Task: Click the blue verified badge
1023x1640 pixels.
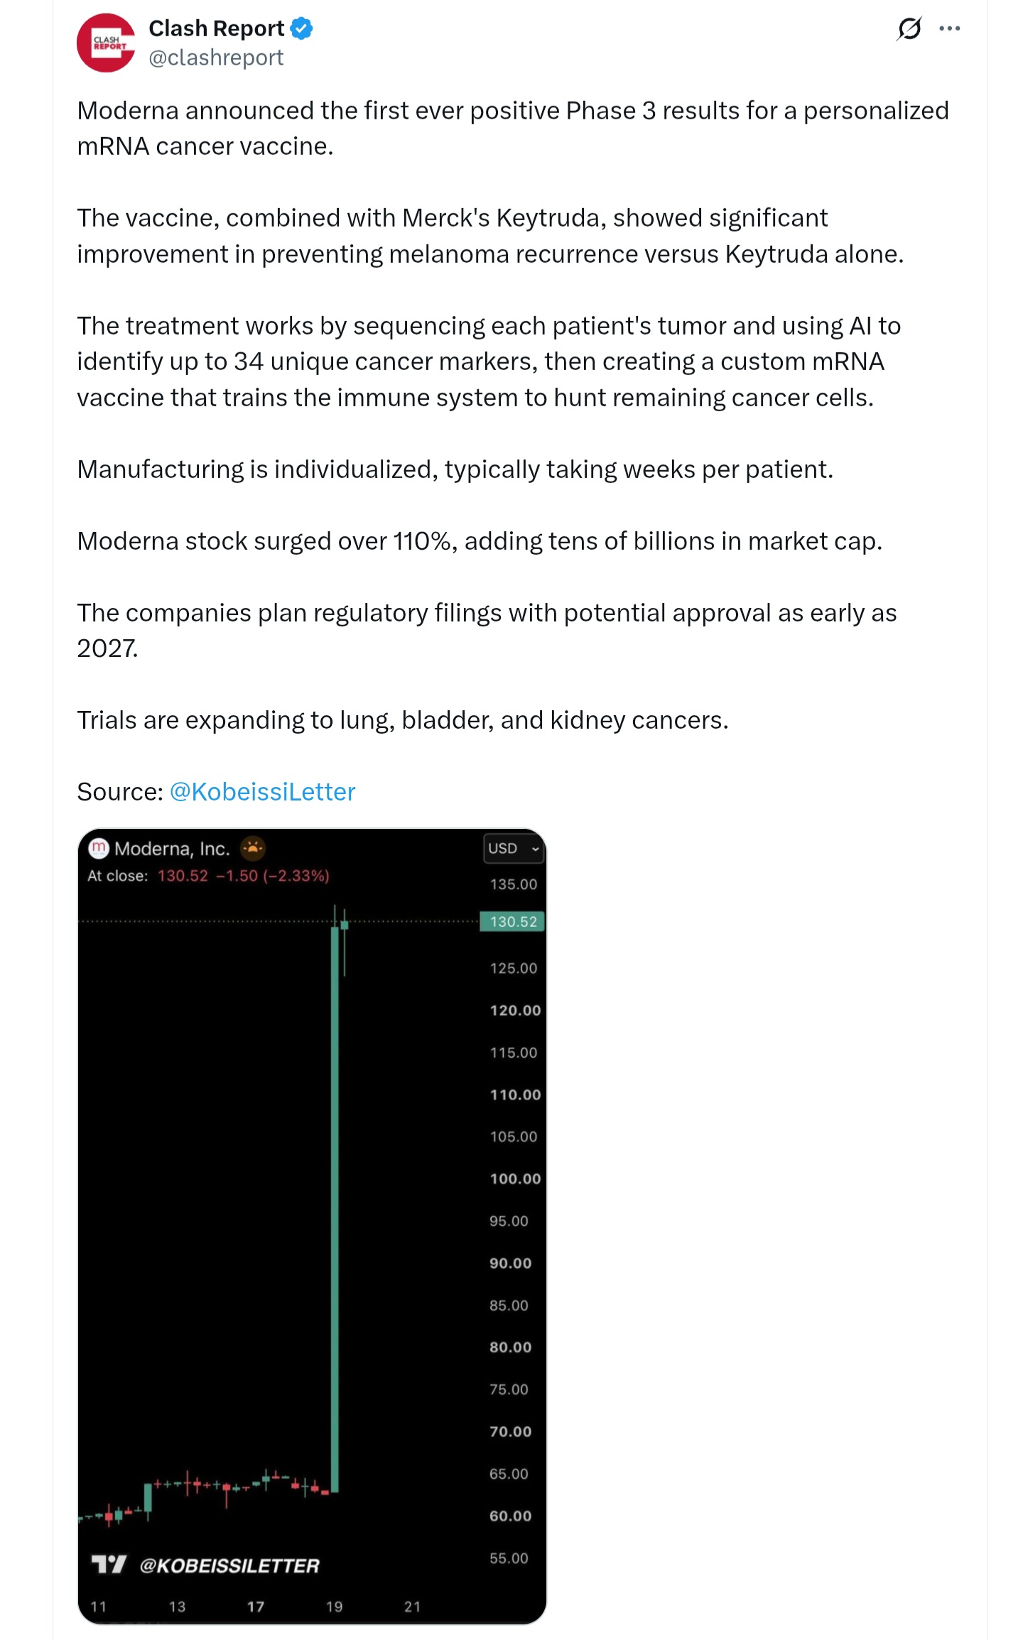Action: (x=302, y=28)
